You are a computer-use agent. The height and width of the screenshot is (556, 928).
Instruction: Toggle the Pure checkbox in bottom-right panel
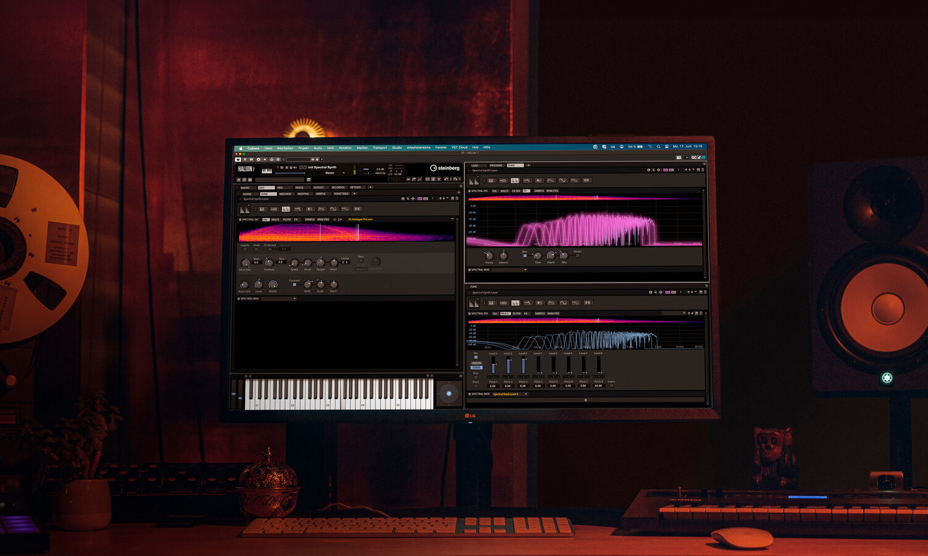click(476, 385)
